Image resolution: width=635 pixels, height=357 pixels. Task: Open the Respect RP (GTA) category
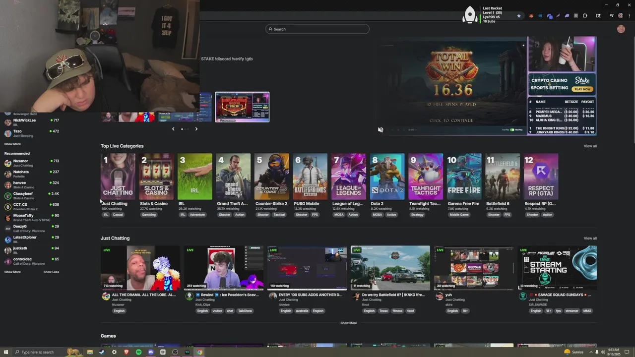click(541, 177)
